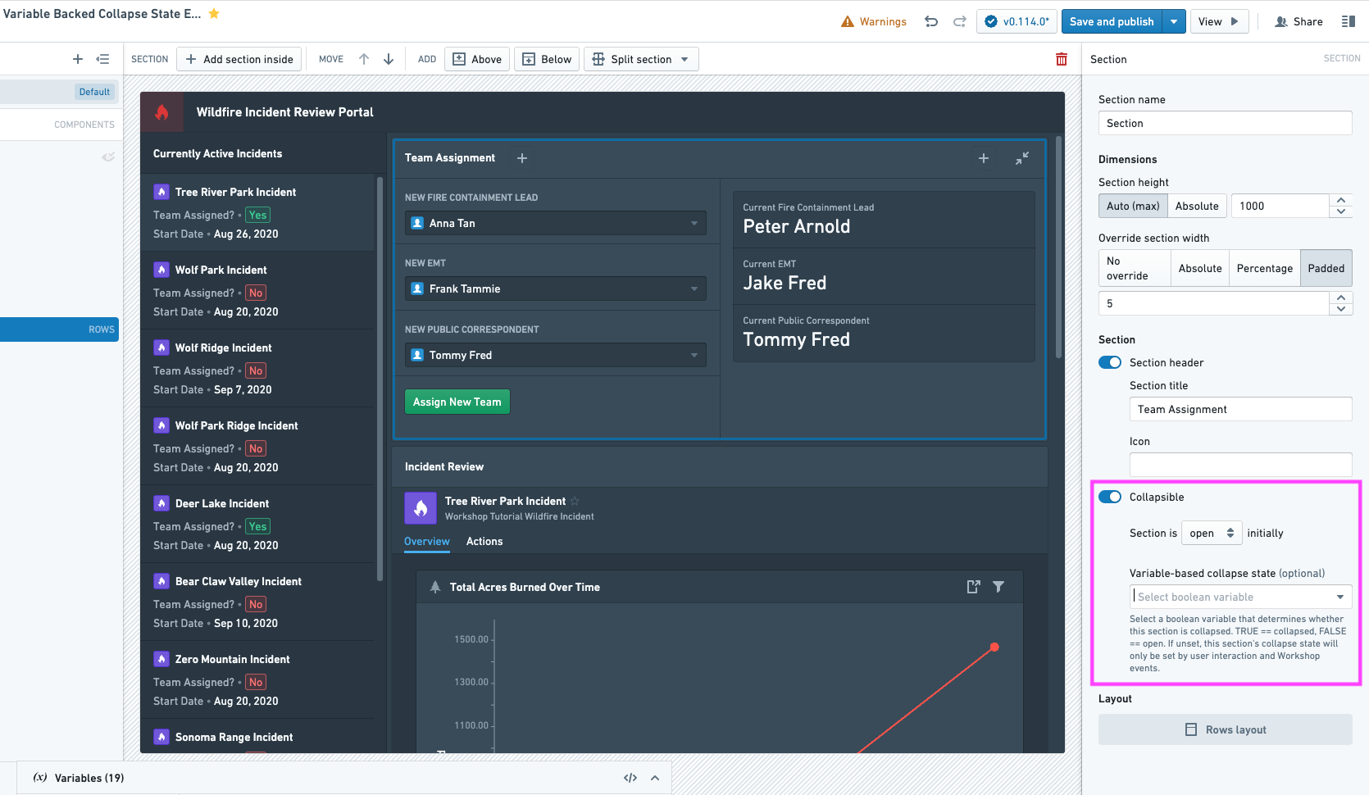
Task: Open Split section dropdown
Action: 641,59
